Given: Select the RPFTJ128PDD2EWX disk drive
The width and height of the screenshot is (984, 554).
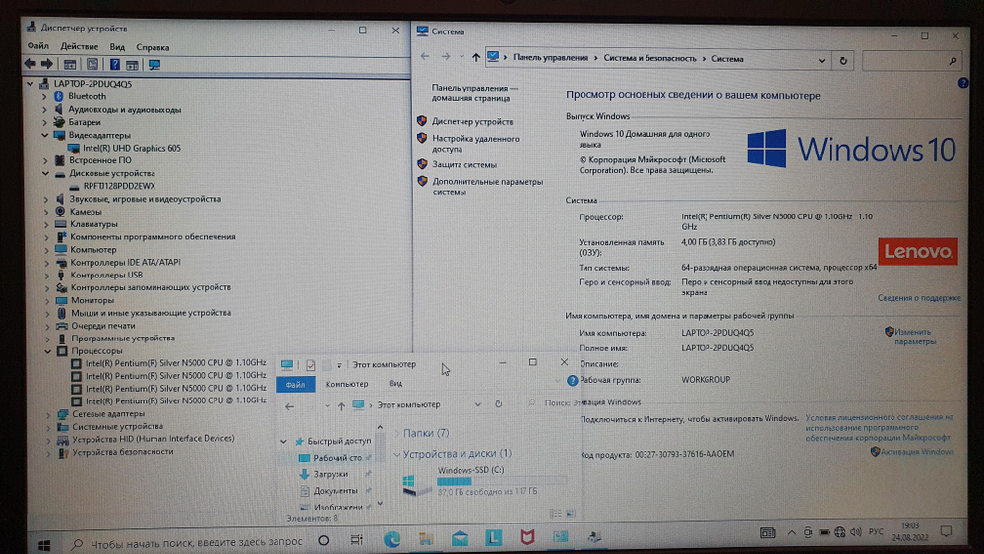Looking at the screenshot, I should click(119, 186).
